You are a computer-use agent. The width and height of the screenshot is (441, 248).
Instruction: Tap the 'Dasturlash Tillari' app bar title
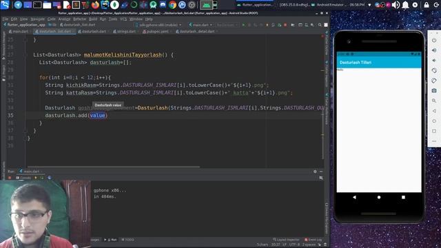[356, 63]
